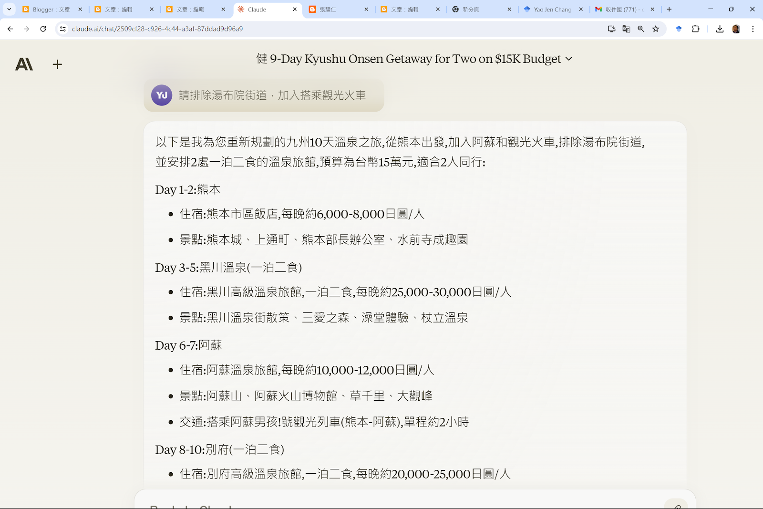Go forward to the next page
763x509 pixels.
click(27, 29)
